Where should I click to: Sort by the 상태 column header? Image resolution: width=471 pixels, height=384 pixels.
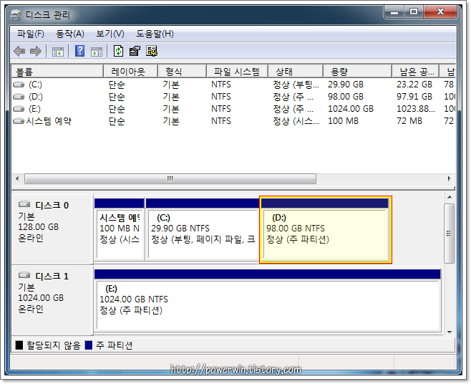click(x=296, y=72)
